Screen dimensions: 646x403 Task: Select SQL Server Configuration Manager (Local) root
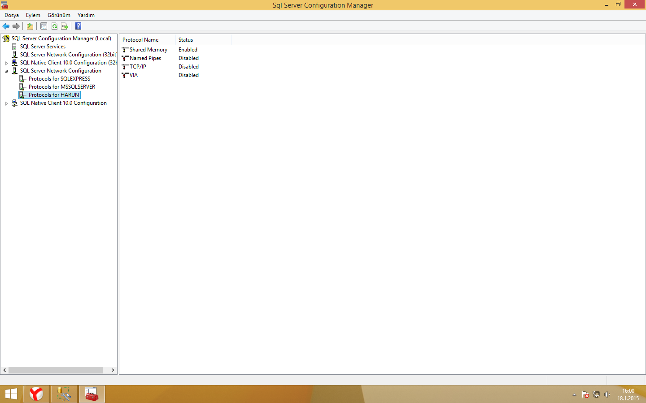61,39
